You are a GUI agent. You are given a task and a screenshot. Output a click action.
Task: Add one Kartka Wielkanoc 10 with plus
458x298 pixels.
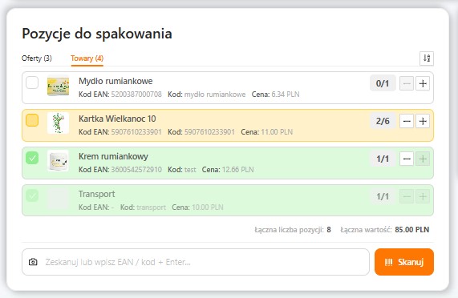(x=423, y=121)
